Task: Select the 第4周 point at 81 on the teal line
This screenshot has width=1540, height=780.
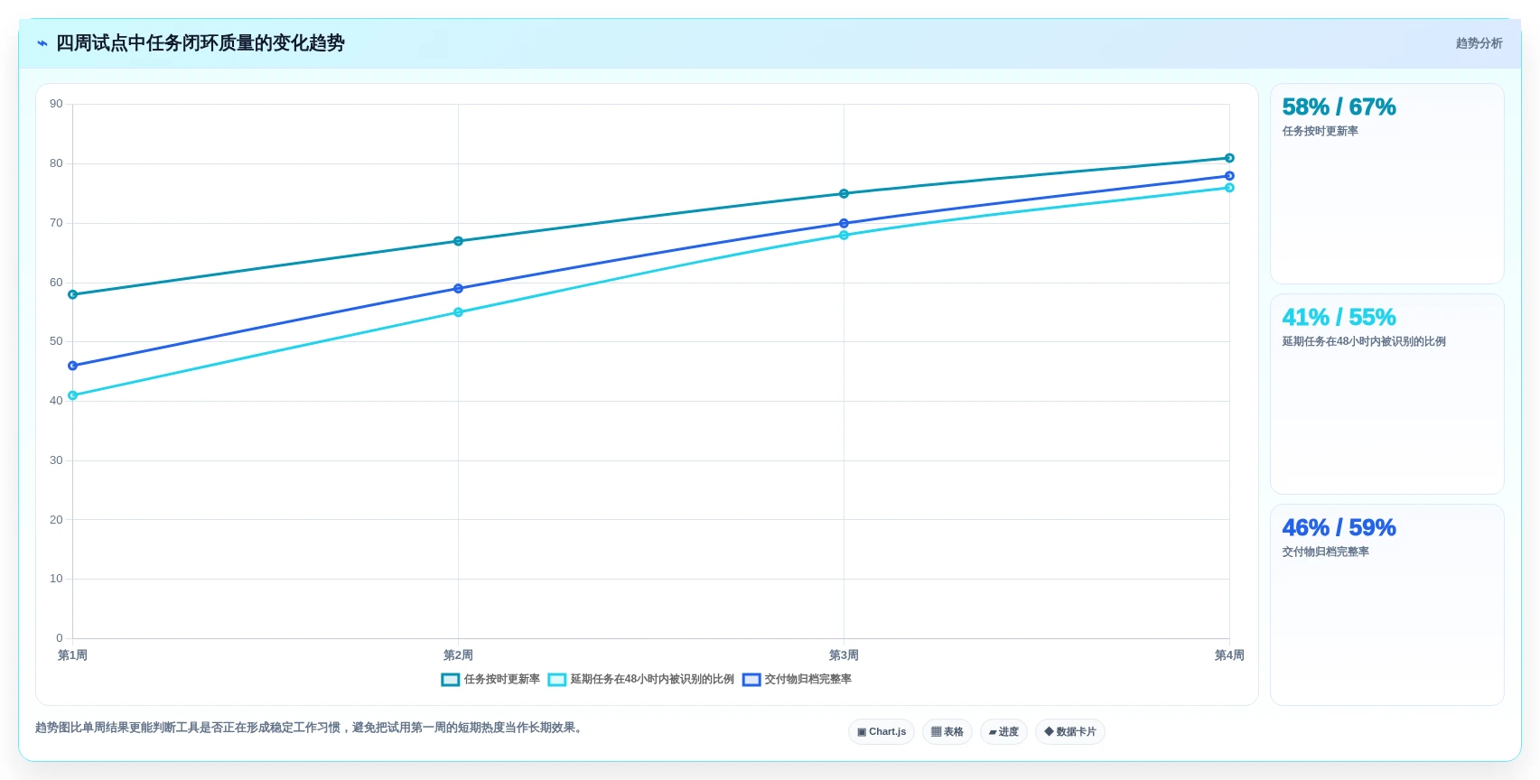Action: [x=1229, y=158]
